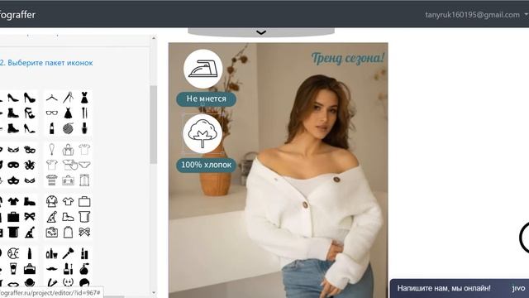This screenshot has height=298, width=529.
Task: Pick the nail polish bottle icon
Action: click(84, 128)
